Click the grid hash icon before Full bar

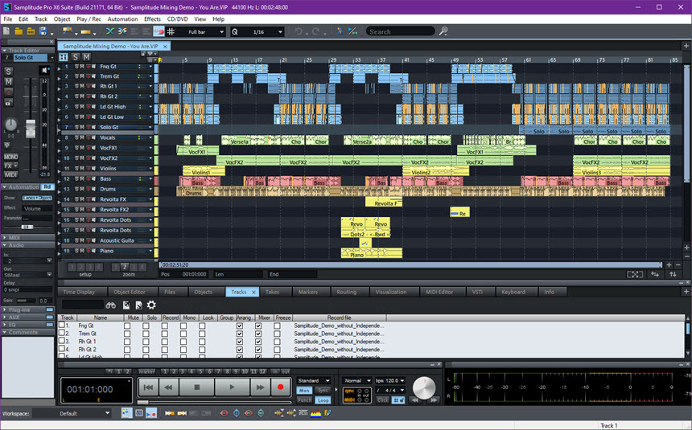pyautogui.click(x=171, y=31)
